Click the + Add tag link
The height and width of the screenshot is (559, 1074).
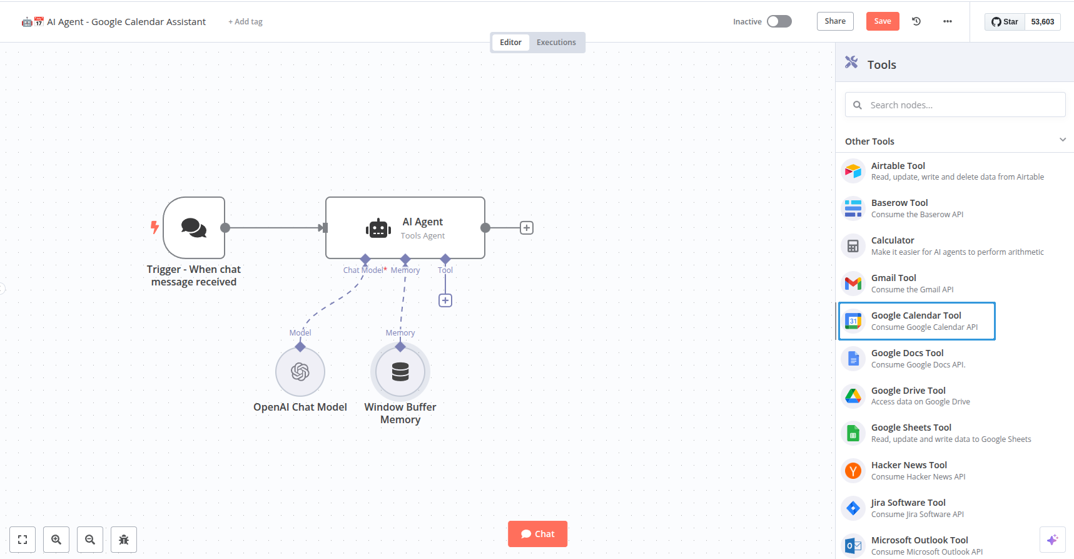[245, 22]
